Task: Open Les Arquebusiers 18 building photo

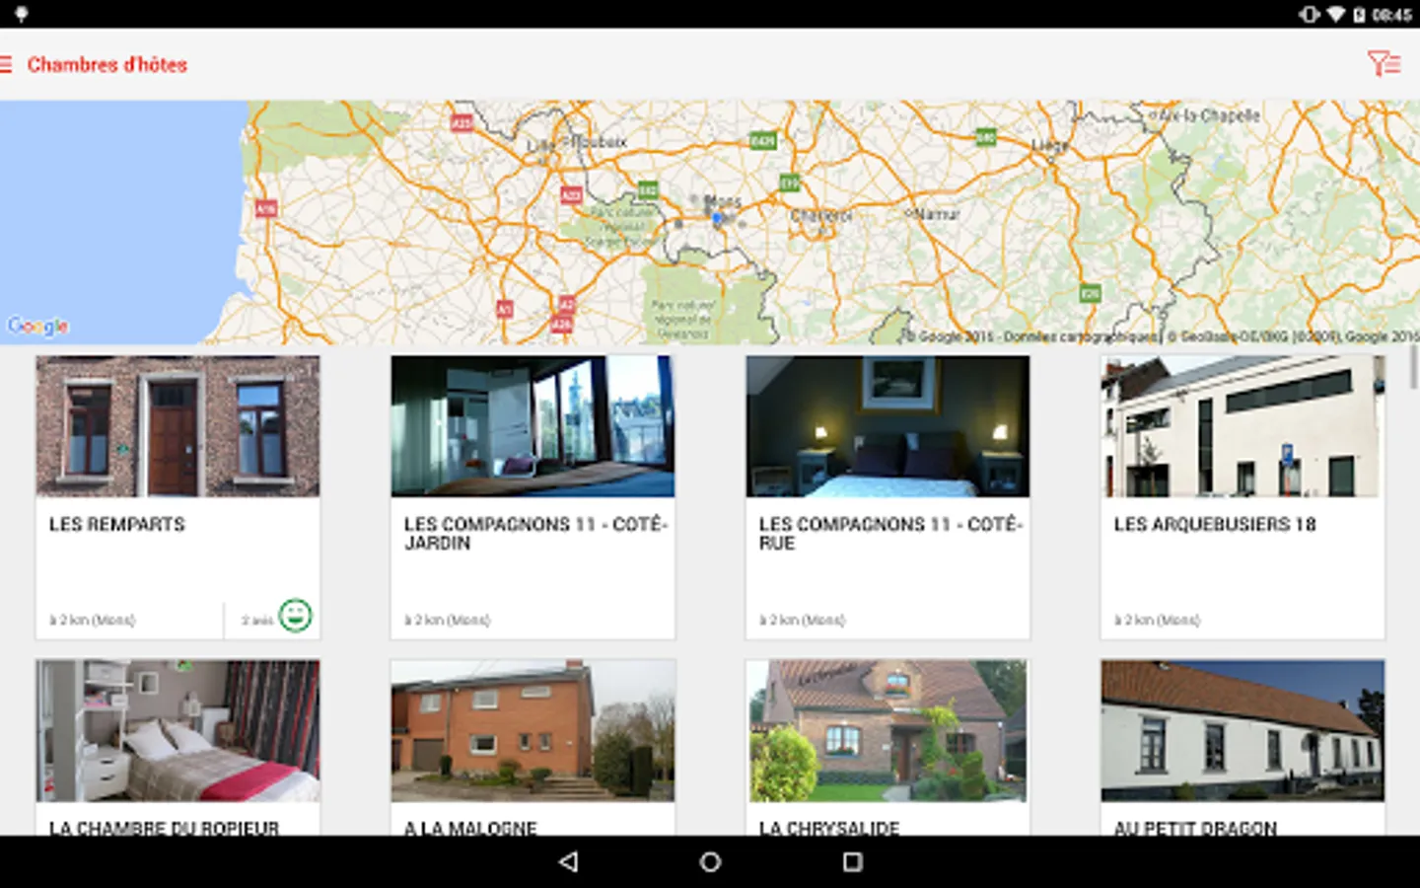Action: pos(1242,426)
